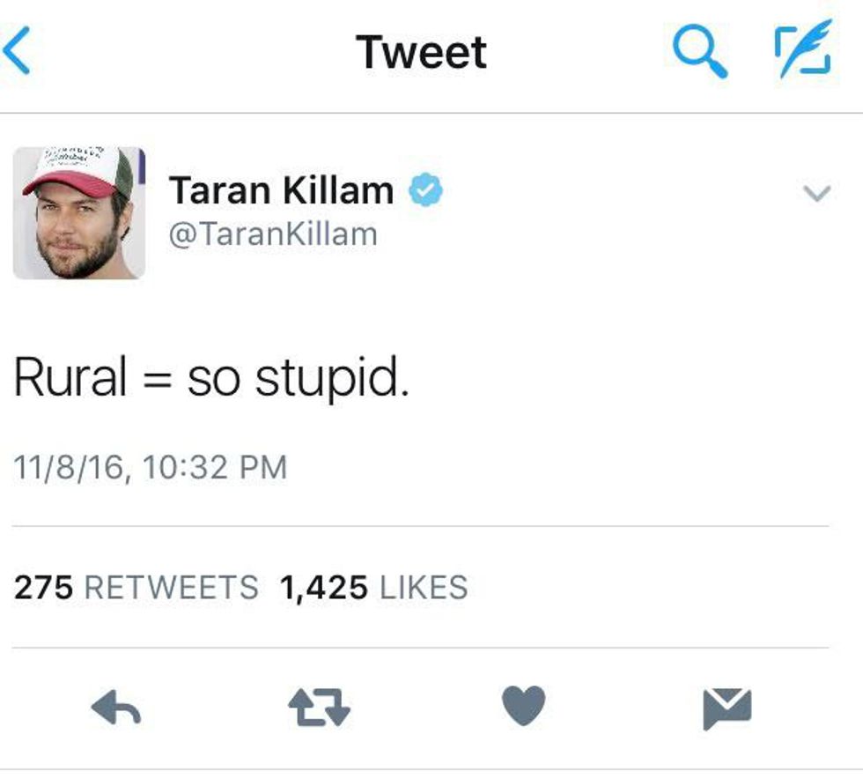Click the 10:32 PM time text

(214, 467)
